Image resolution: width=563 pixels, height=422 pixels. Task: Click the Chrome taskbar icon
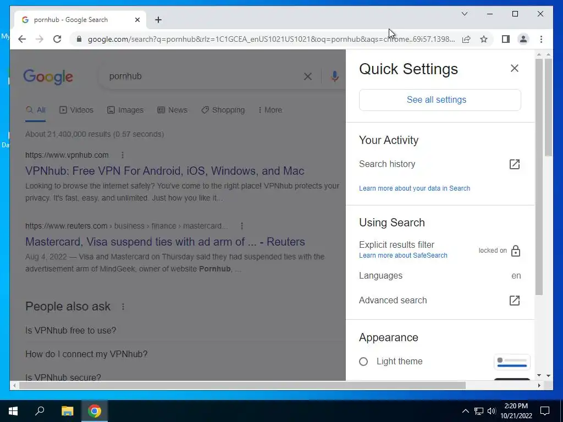click(x=95, y=411)
